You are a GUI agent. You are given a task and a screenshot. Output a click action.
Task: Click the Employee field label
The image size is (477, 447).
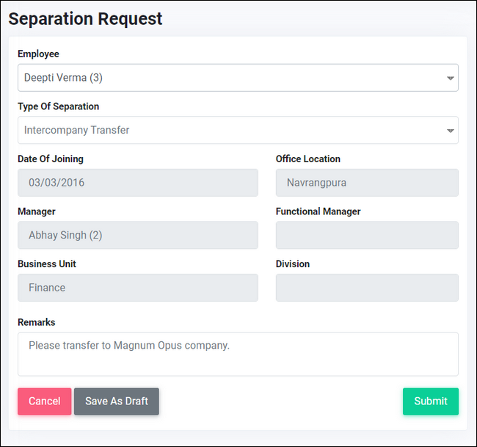[x=38, y=54]
